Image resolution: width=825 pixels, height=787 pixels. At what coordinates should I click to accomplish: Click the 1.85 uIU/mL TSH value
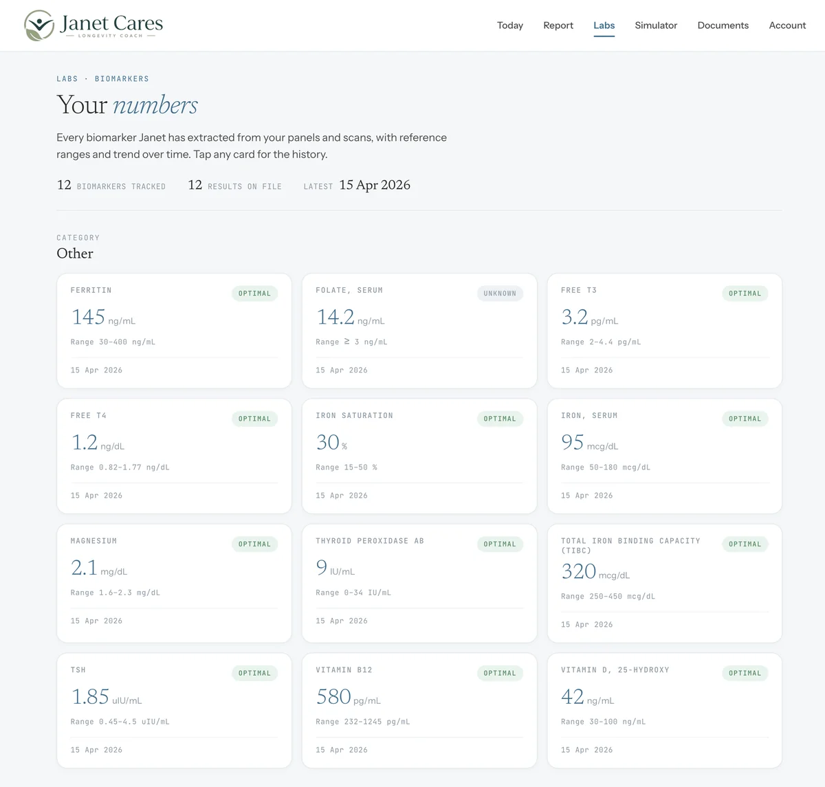pyautogui.click(x=107, y=698)
